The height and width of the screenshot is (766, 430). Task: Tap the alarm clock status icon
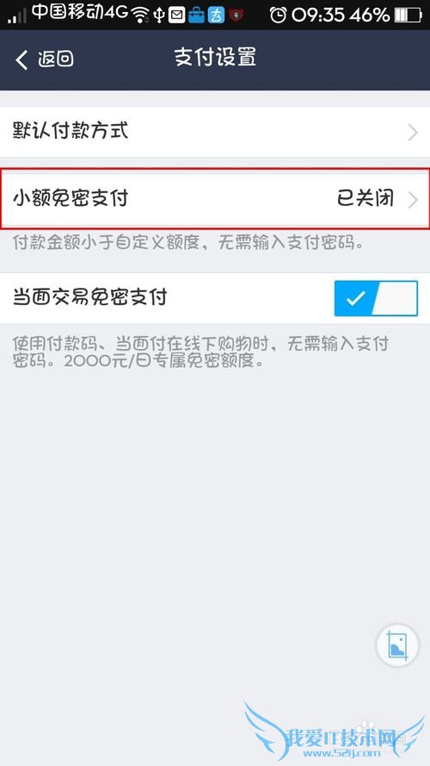[x=279, y=16]
